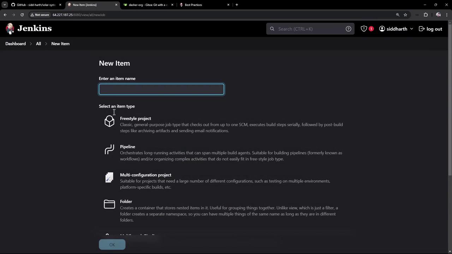The image size is (452, 254).
Task: Click the Jenkins butler logo
Action: (10, 29)
